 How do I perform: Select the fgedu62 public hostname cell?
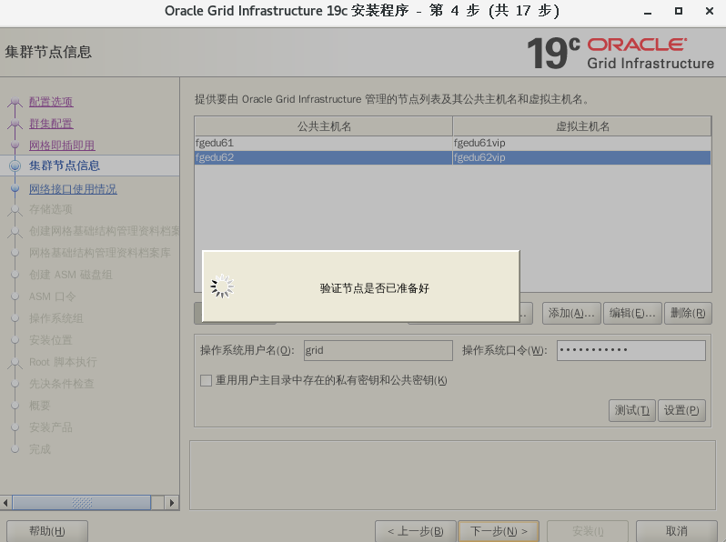(x=323, y=157)
